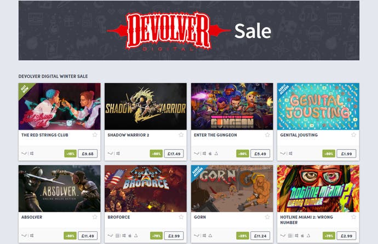Click the £17.49 Shadow Warrior 2 price button
378x244 pixels.
pyautogui.click(x=174, y=154)
